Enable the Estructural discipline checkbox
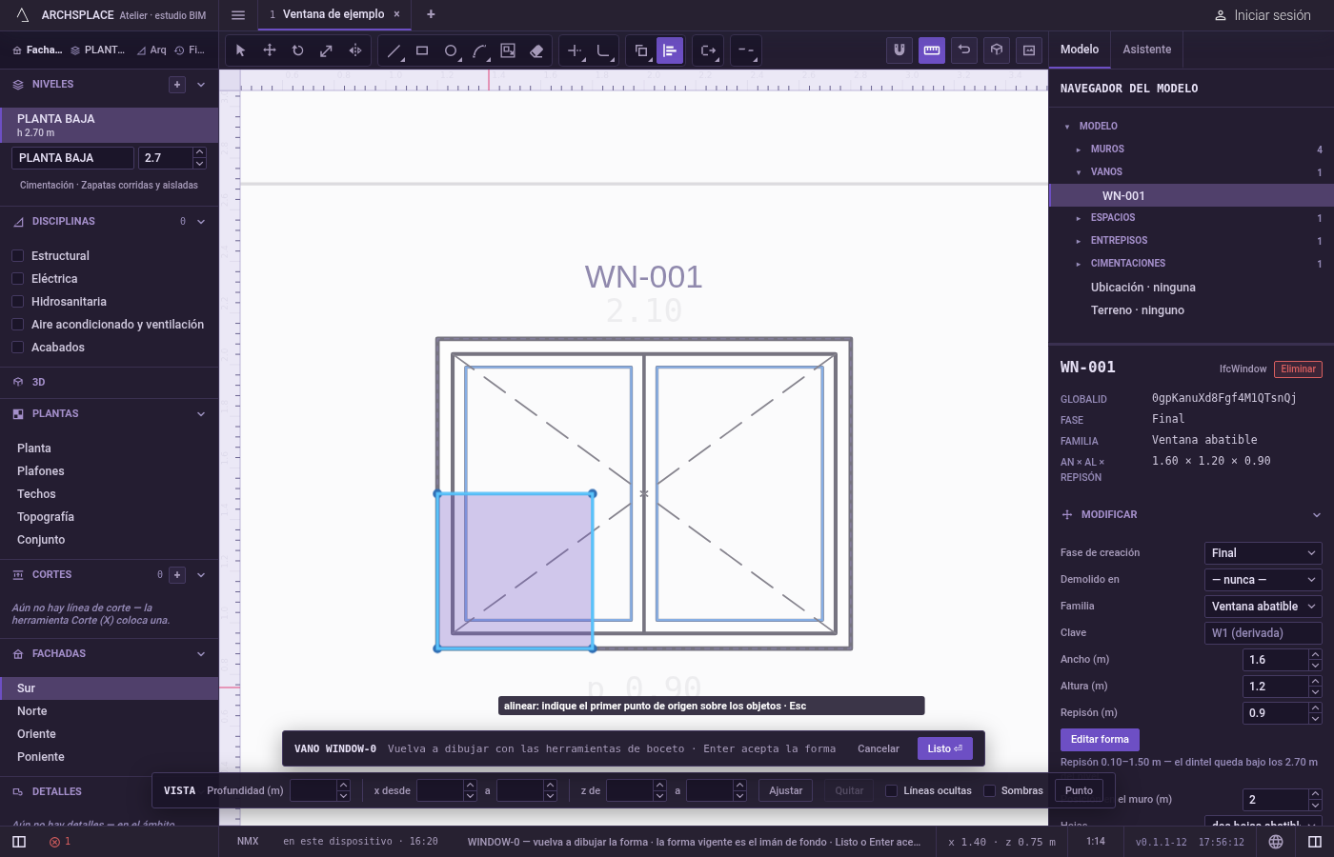1334x857 pixels. click(x=17, y=255)
